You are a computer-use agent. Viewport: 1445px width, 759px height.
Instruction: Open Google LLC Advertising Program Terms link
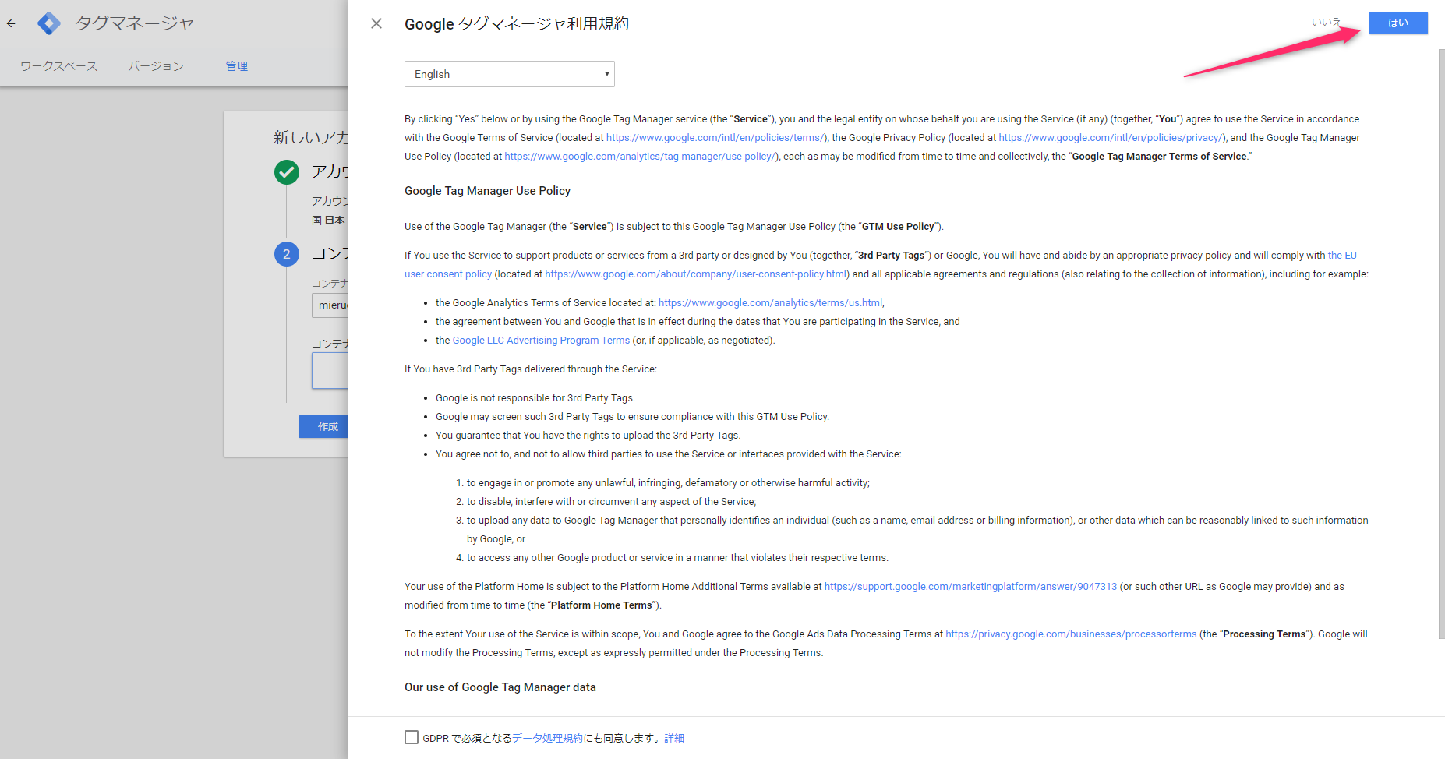coord(541,341)
